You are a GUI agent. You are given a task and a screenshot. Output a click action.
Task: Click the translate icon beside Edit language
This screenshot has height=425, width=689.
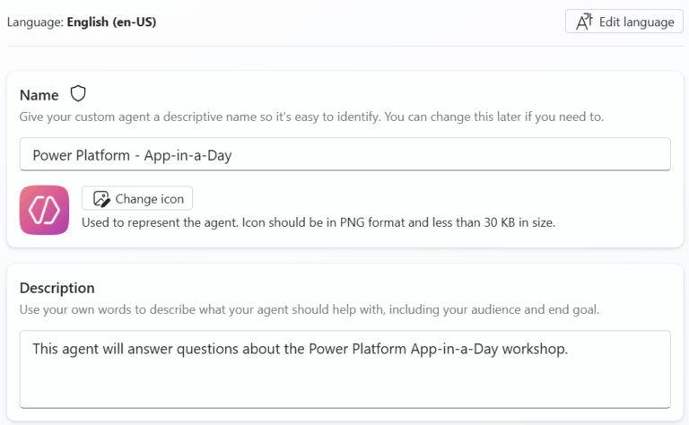click(585, 22)
